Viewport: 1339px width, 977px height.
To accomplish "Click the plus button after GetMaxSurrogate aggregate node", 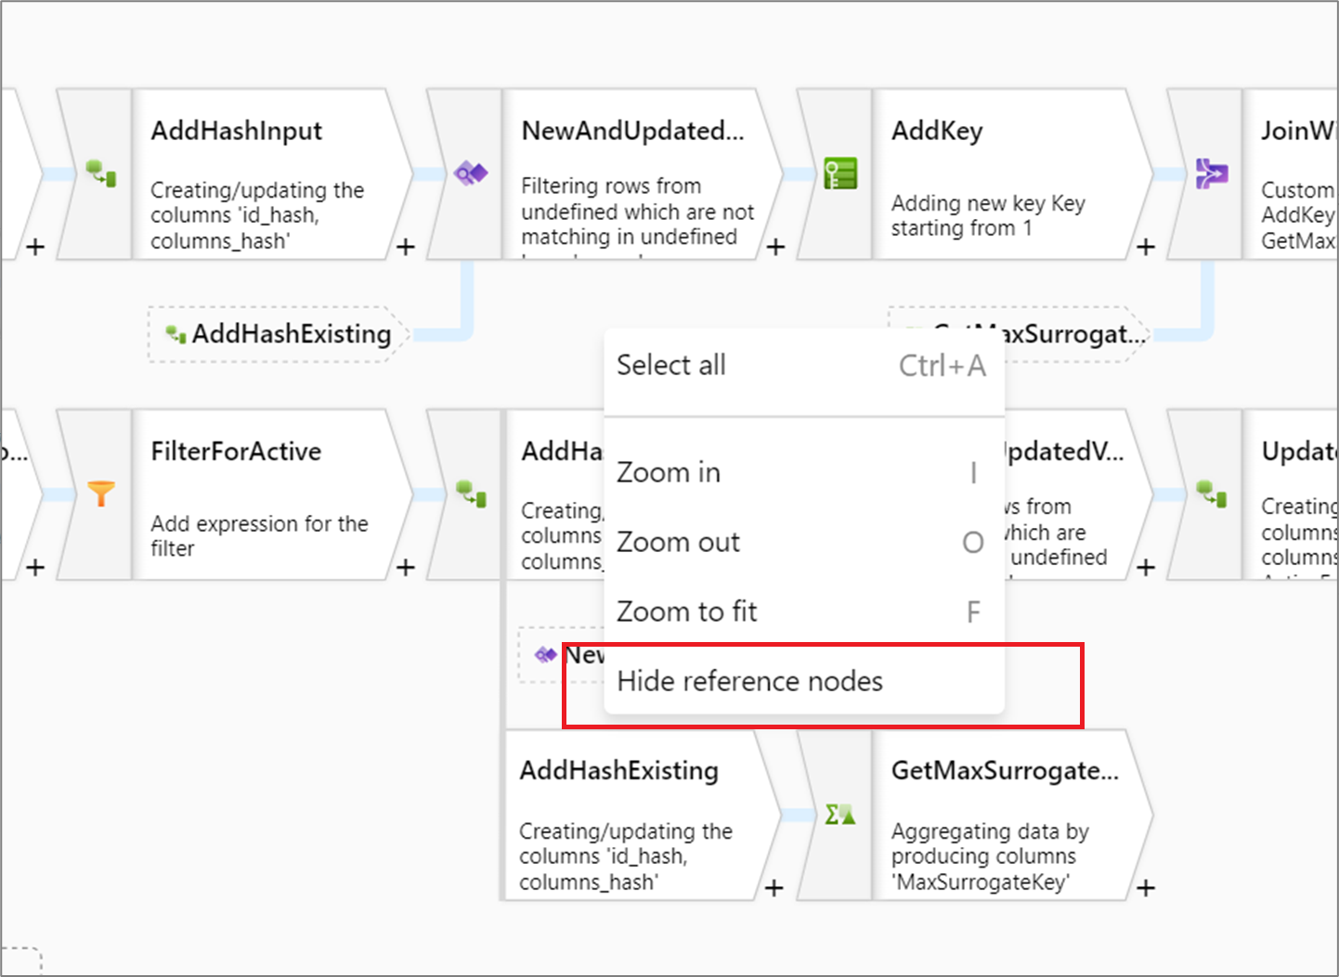I will 1146,888.
